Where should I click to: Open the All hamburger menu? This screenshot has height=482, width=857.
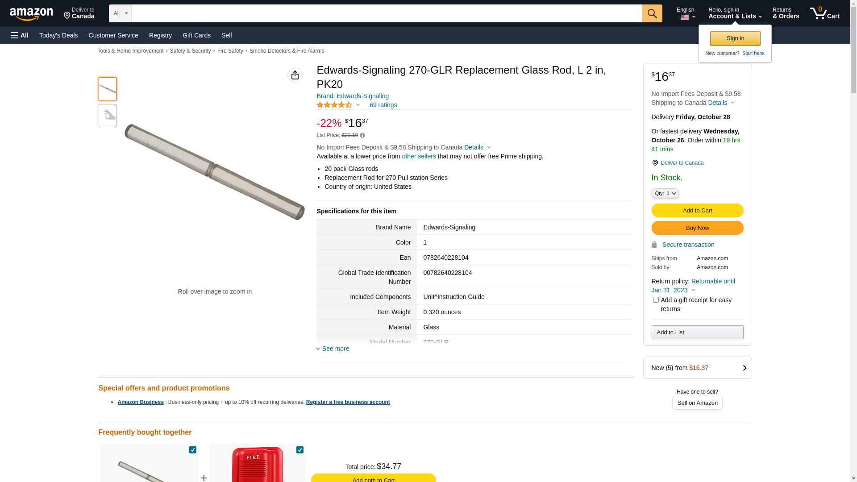tap(20, 35)
